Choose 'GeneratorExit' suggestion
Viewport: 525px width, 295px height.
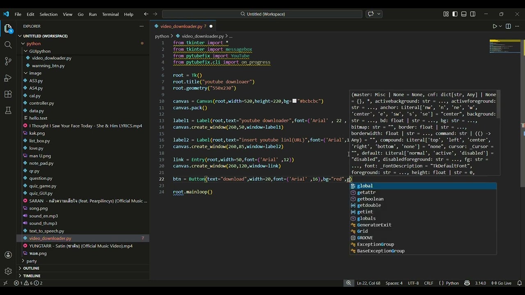(423, 225)
